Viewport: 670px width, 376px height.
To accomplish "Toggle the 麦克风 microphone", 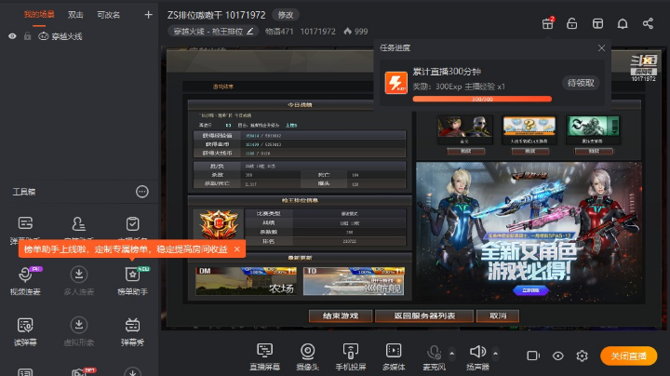I will pos(434,356).
